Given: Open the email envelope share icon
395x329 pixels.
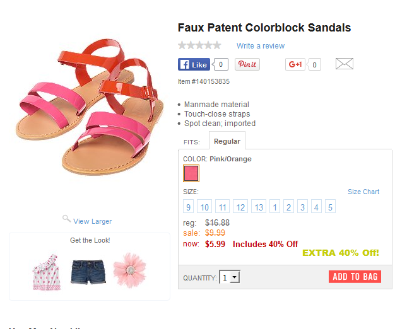Looking at the screenshot, I should [x=345, y=64].
